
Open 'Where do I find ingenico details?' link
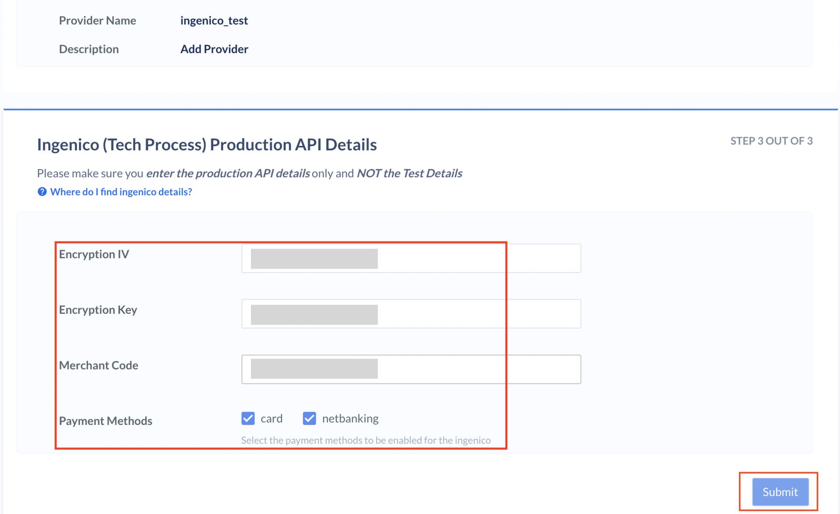click(121, 192)
